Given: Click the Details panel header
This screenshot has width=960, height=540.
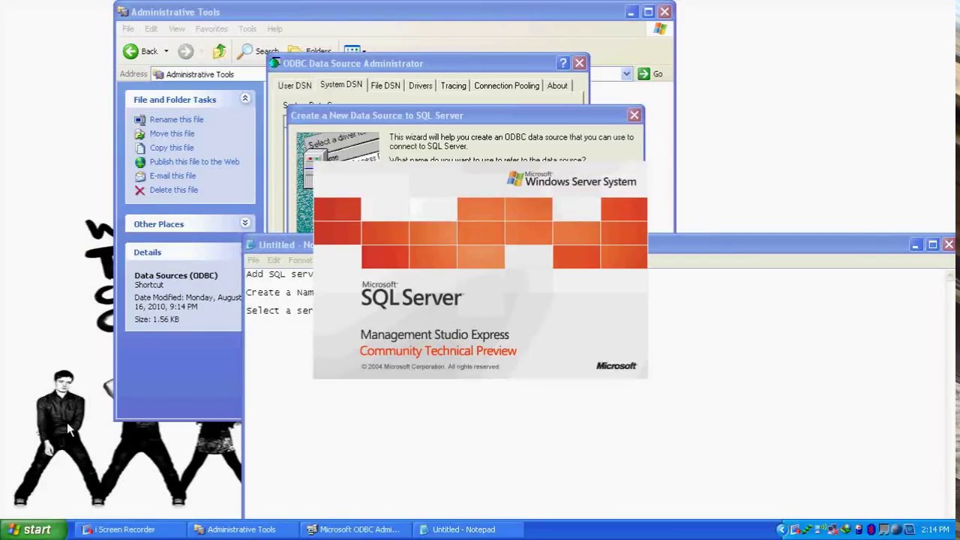Looking at the screenshot, I should [184, 252].
